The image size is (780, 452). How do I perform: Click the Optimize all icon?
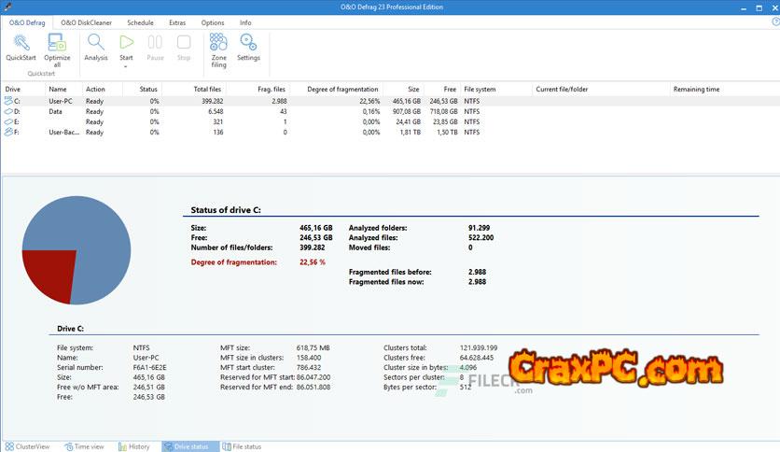57,44
